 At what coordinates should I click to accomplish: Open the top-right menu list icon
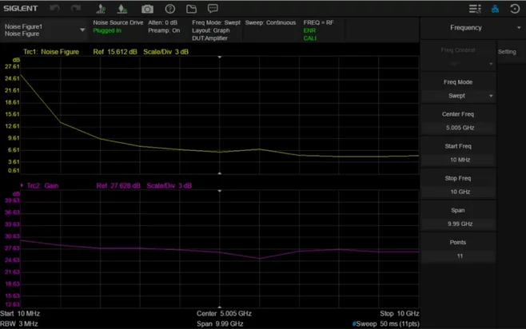click(475, 8)
